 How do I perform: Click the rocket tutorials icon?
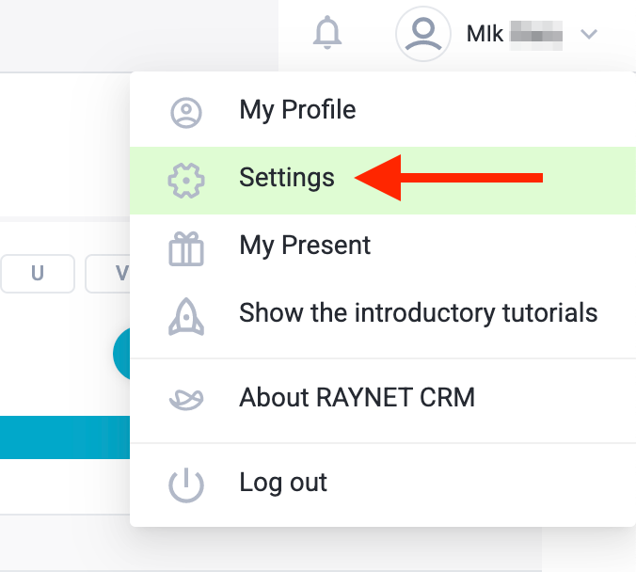pyautogui.click(x=185, y=315)
